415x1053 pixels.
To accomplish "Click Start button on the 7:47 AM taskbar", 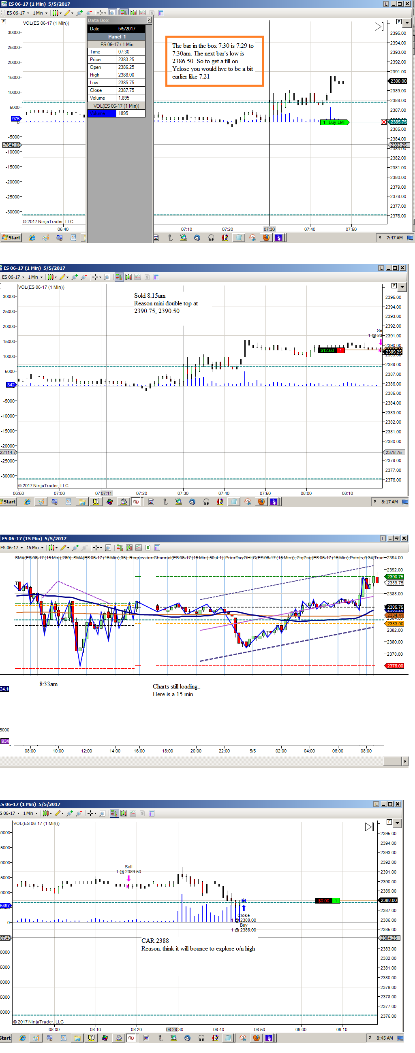I will point(11,237).
